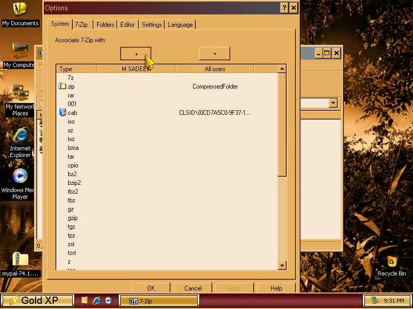The image size is (413, 309).
Task: Open the Folders tab
Action: (x=105, y=25)
